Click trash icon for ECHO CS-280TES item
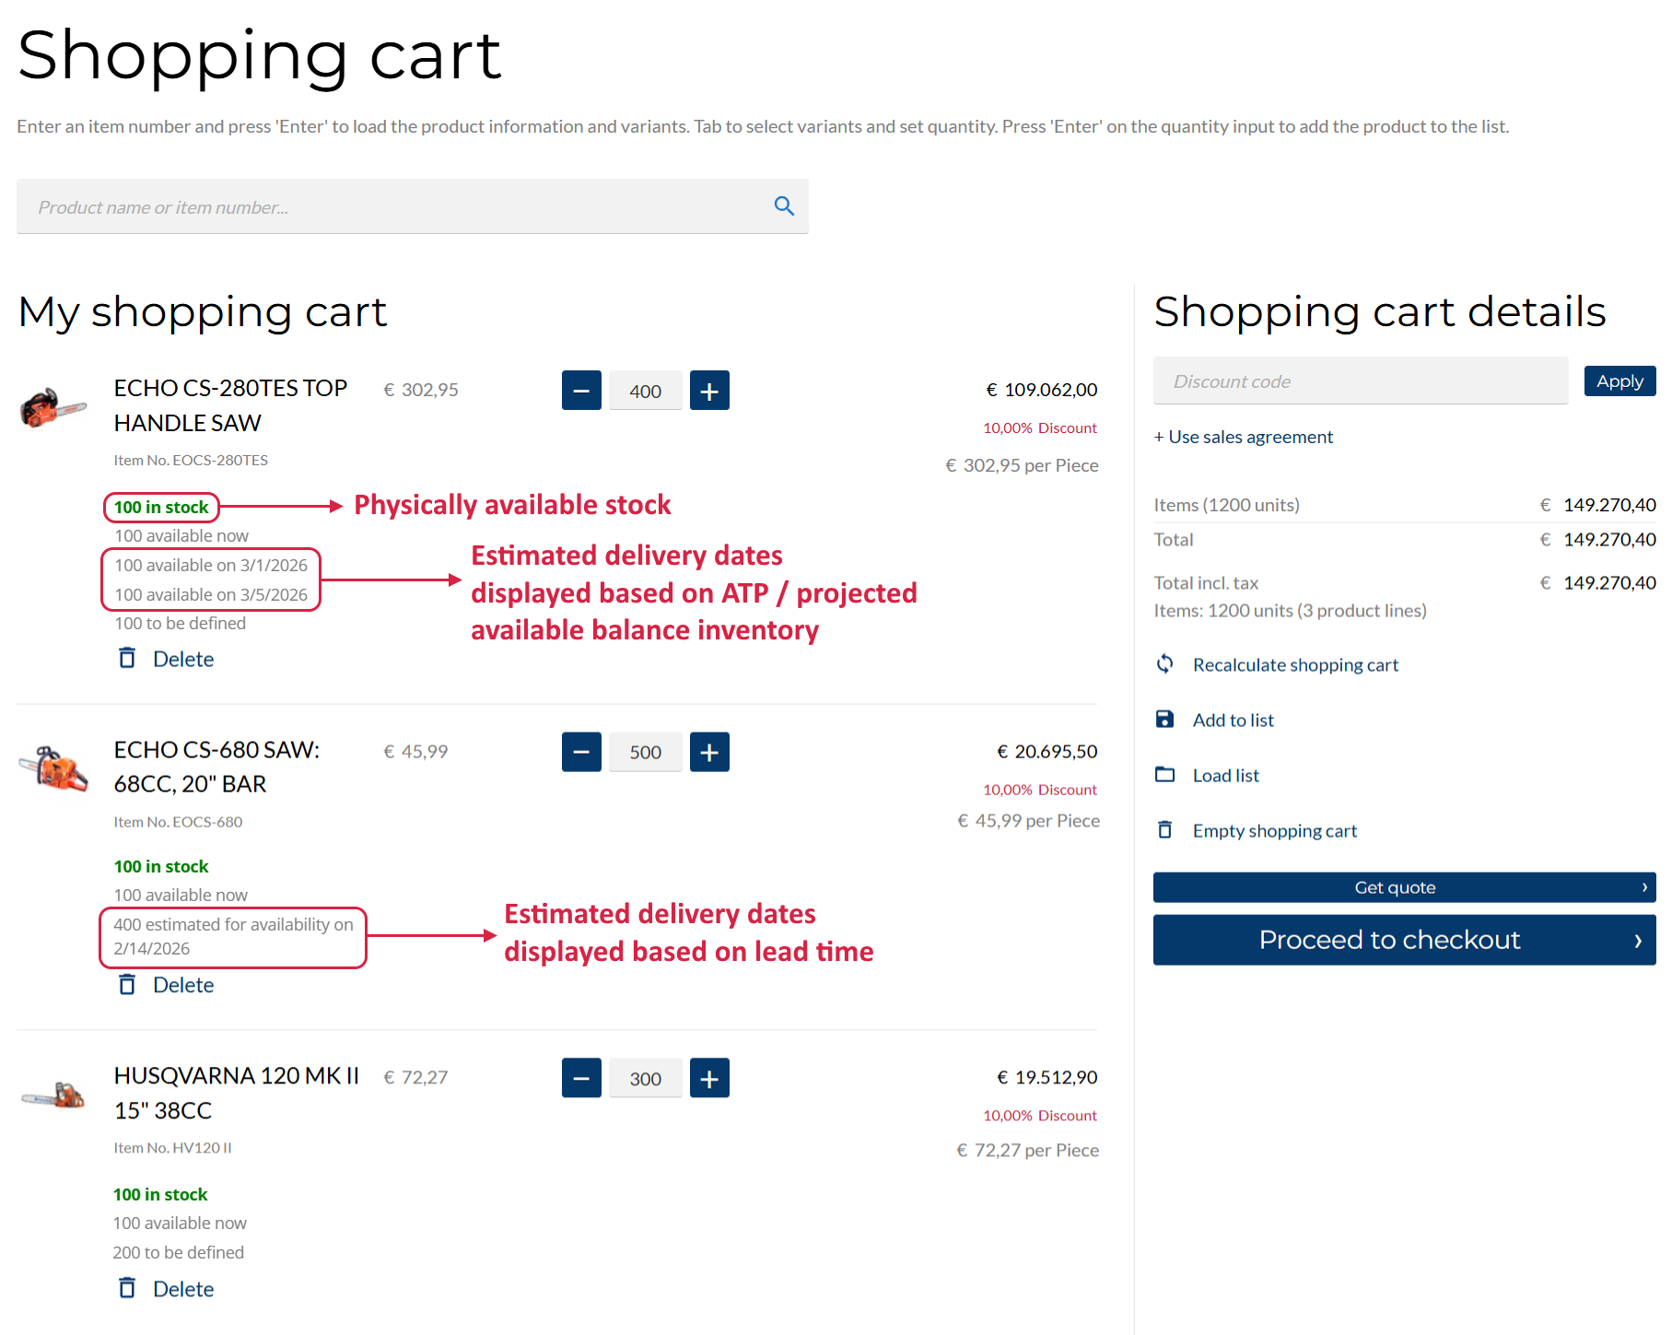Image resolution: width=1672 pixels, height=1335 pixels. (127, 658)
